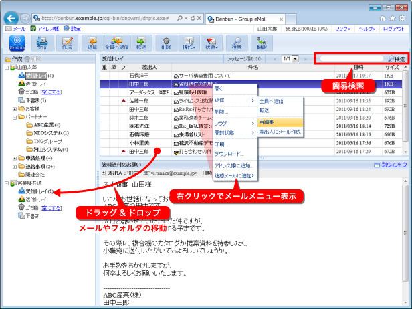Click the browser address bar URL
Screen dimensions: 412x309
[x=105, y=18]
